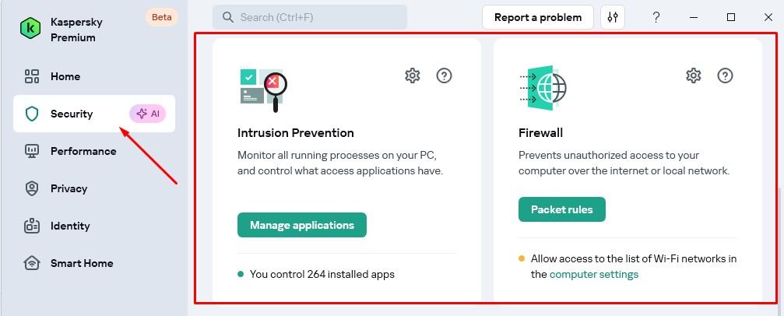Screen dimensions: 784x316
Task: Open Intrusion Prevention settings gear
Action: (x=413, y=75)
